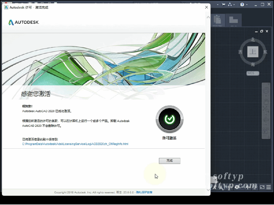This screenshot has height=205, width=274.
Task: Open the workspace switching gear icon
Action: [237, 187]
